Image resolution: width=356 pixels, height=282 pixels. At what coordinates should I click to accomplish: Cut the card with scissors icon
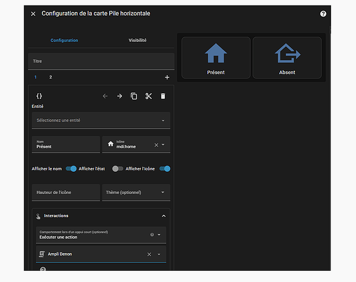pyautogui.click(x=148, y=96)
